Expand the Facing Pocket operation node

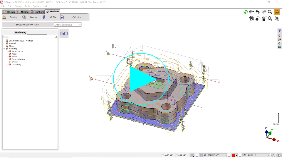coord(7,51)
